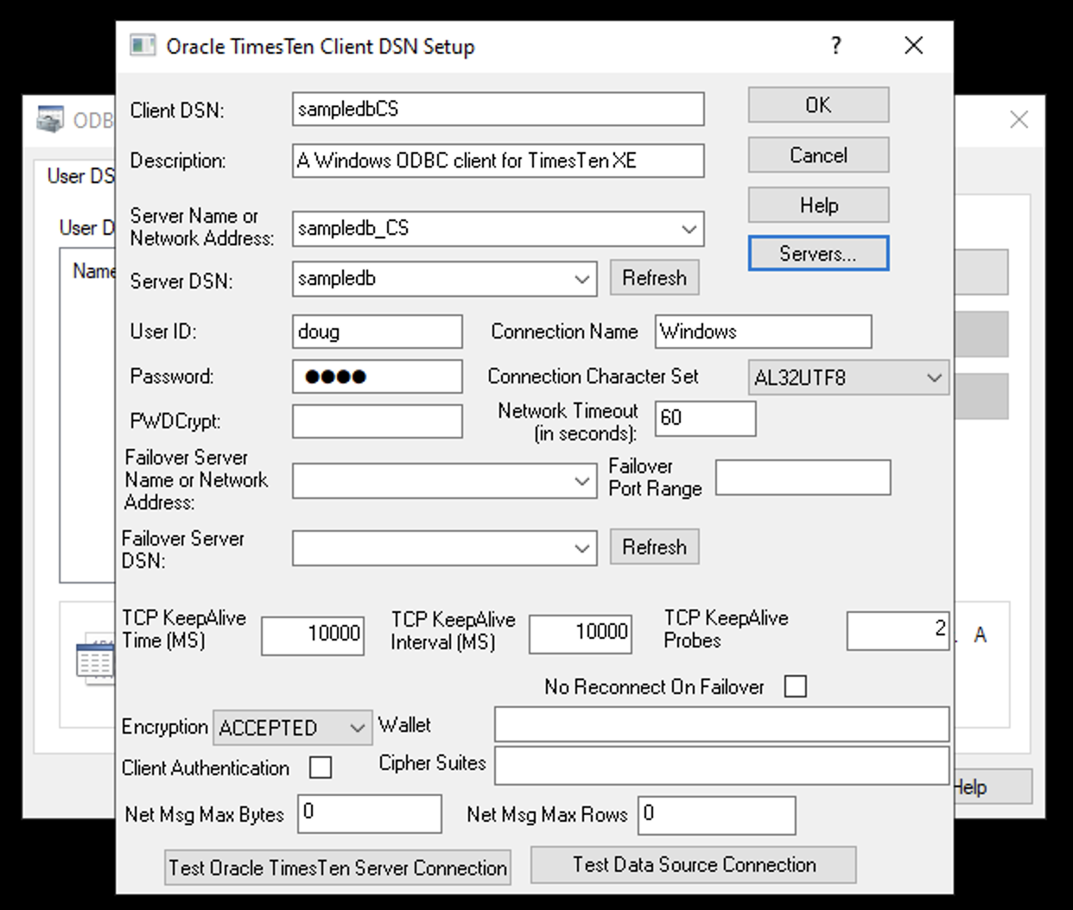
Task: Run Test Data Source Connection
Action: tap(695, 864)
